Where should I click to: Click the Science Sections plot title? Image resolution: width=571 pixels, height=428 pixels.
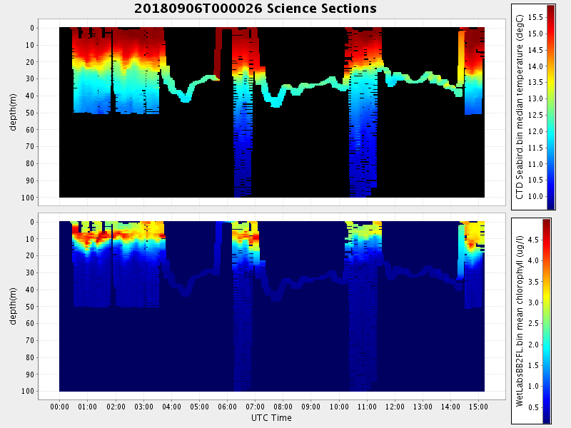(255, 9)
